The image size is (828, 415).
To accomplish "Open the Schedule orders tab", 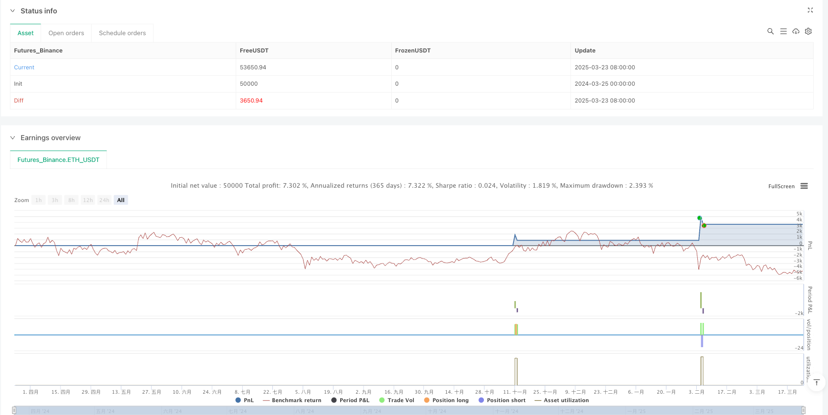I will click(x=122, y=33).
